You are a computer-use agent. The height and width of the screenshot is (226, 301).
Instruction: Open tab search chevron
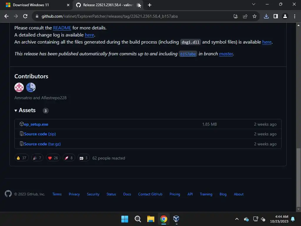[x=253, y=4]
